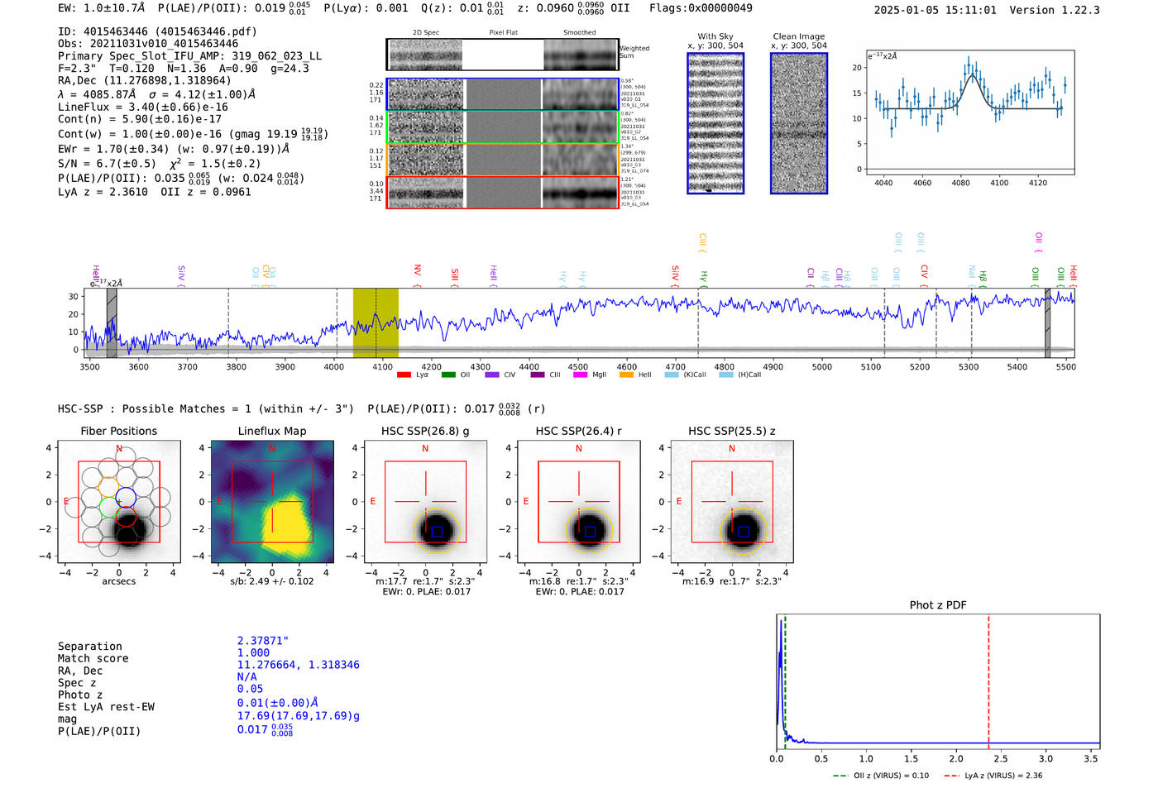
Task: Click the green OII legend swatch
Action: [x=448, y=375]
